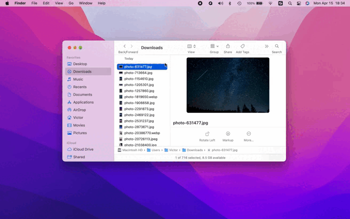Click the battery status in menu bar
The width and height of the screenshot is (350, 219).
(254, 3)
